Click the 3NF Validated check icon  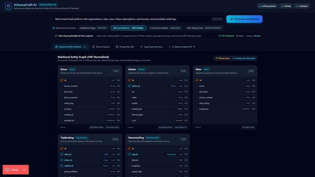tap(220, 36)
